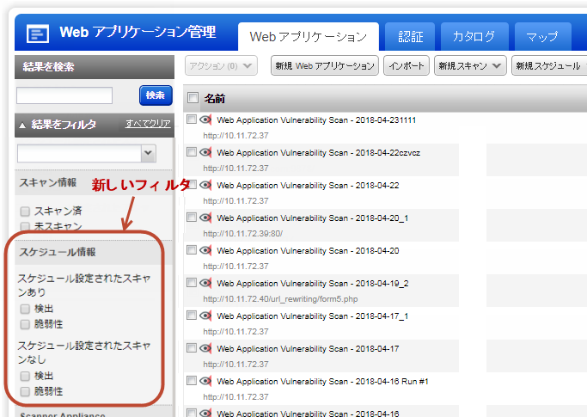
Task: Click eye icon for scan 2018-04-231111
Action: [x=205, y=120]
